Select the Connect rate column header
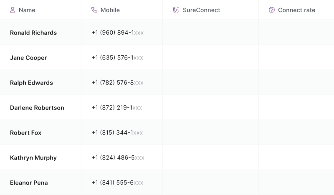Viewport: 334px width, 195px height. pyautogui.click(x=296, y=10)
